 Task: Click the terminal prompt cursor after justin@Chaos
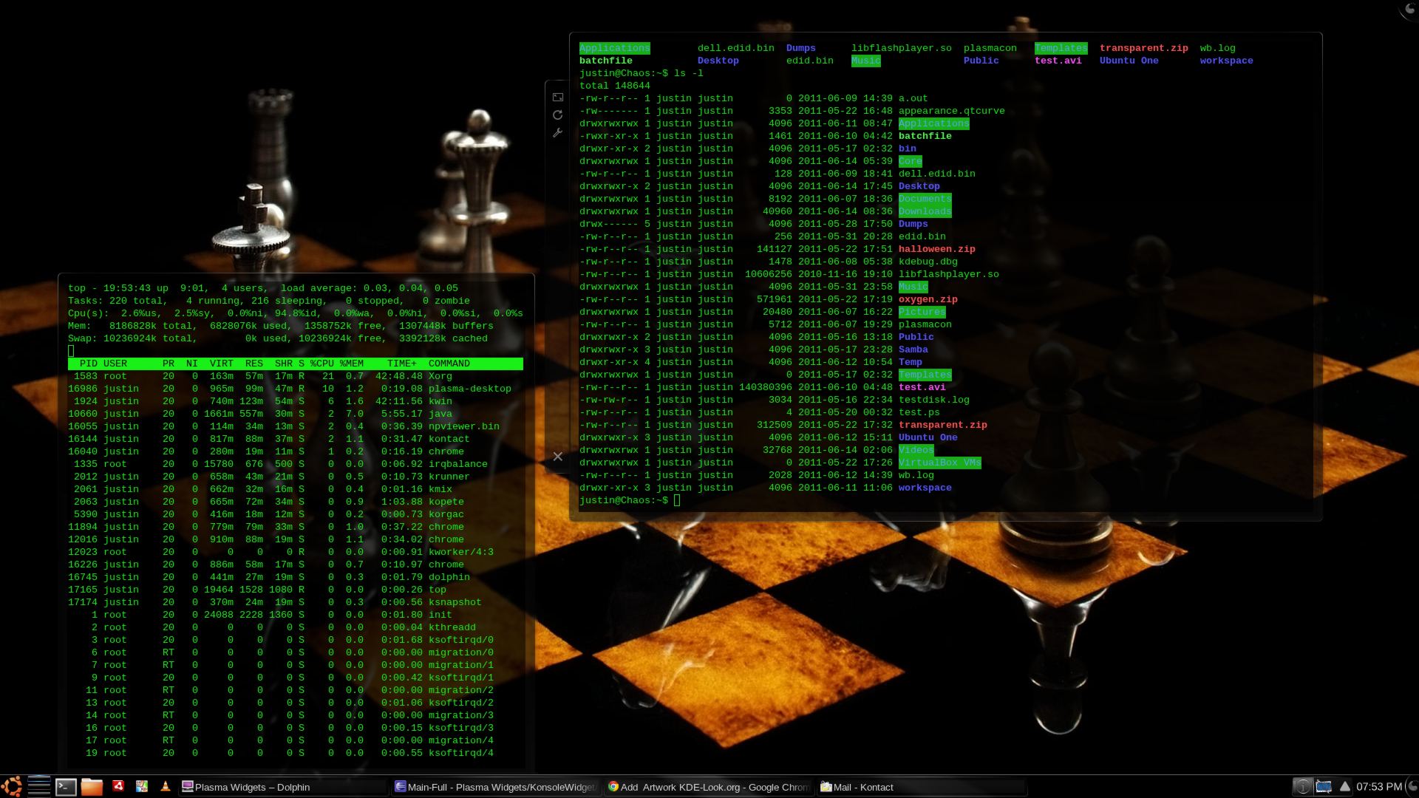677,500
